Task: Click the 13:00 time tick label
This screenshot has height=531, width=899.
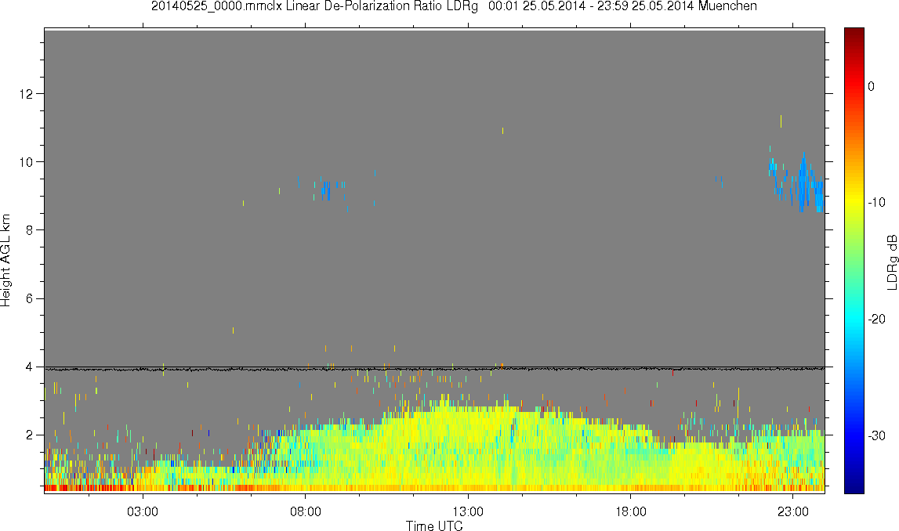Action: click(x=468, y=511)
